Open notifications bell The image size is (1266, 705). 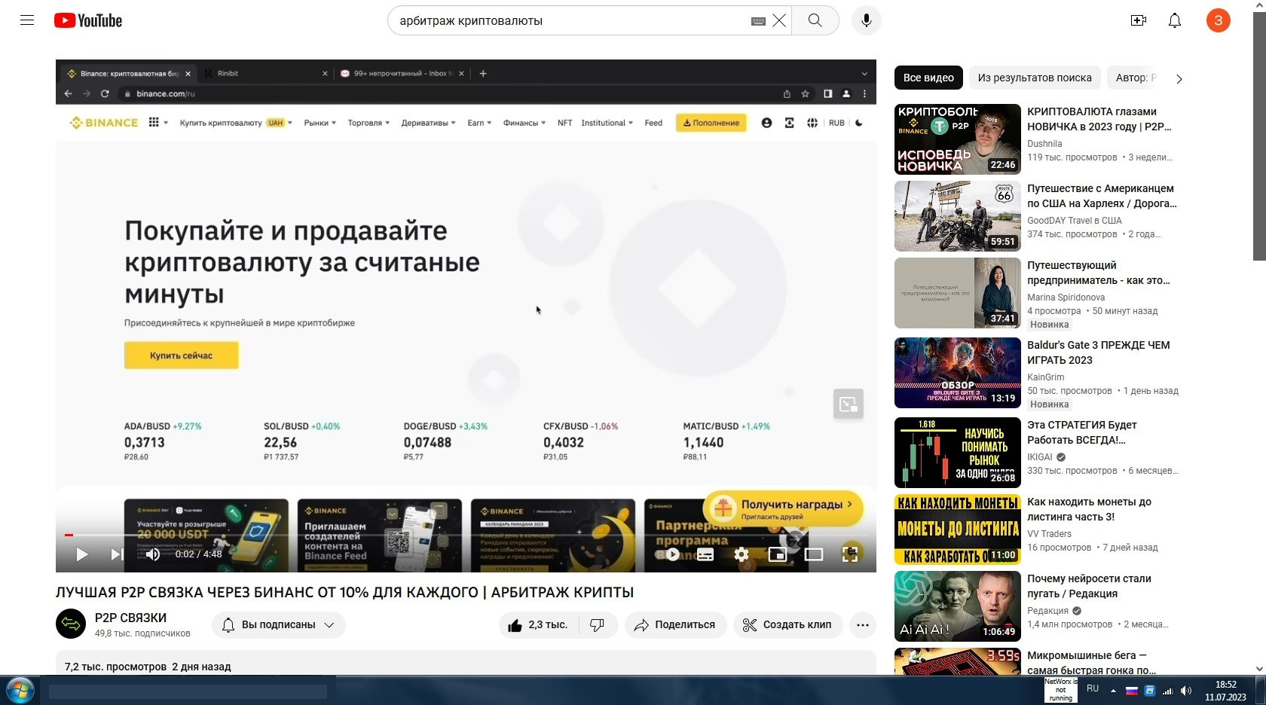pyautogui.click(x=1175, y=20)
